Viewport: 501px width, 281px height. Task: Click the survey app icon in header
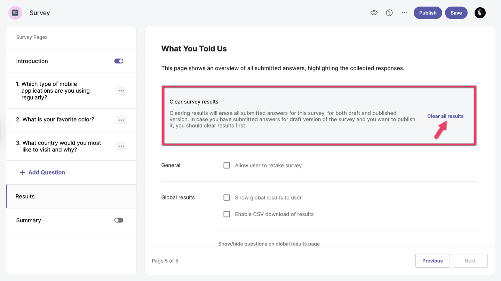click(x=15, y=13)
